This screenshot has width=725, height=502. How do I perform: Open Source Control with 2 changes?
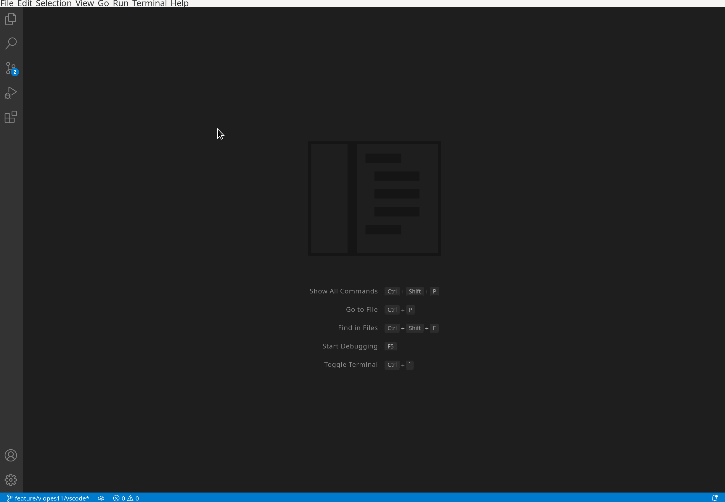11,68
